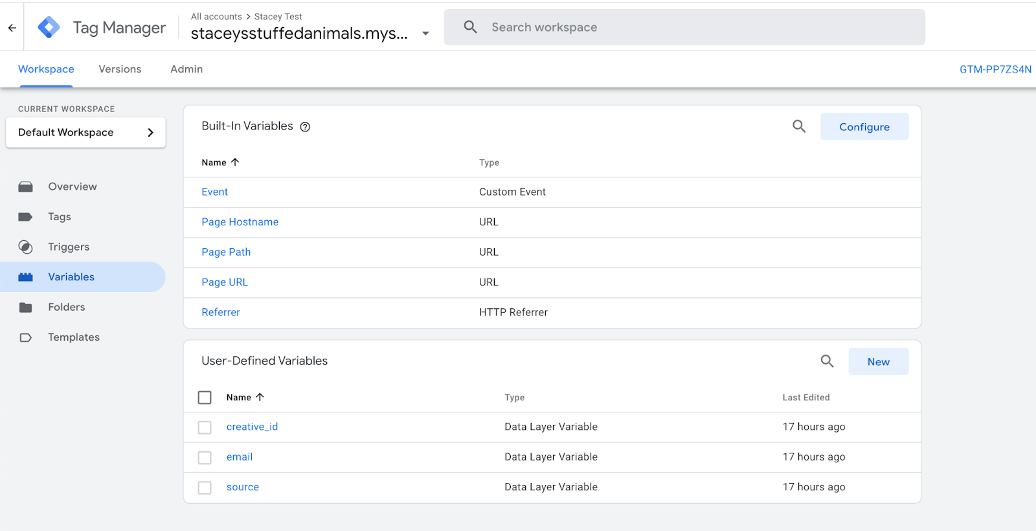The height and width of the screenshot is (531, 1036).
Task: Open the source variable
Action: pyautogui.click(x=243, y=487)
